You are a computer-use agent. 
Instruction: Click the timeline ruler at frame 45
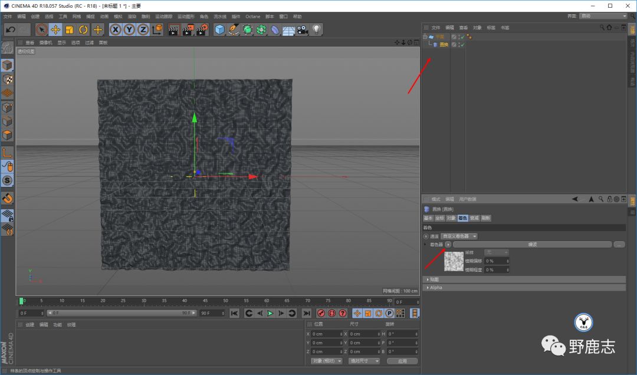pos(205,301)
